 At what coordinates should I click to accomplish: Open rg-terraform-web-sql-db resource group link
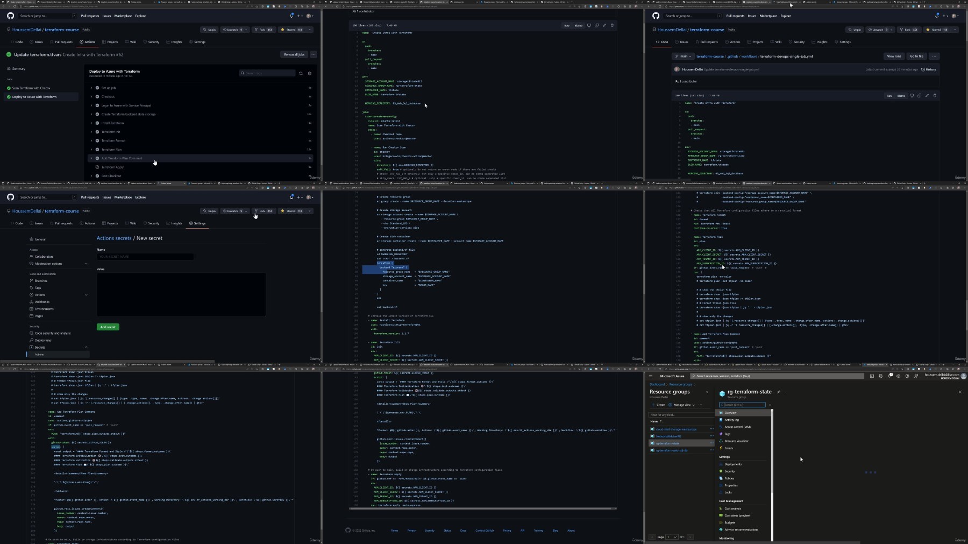click(672, 450)
